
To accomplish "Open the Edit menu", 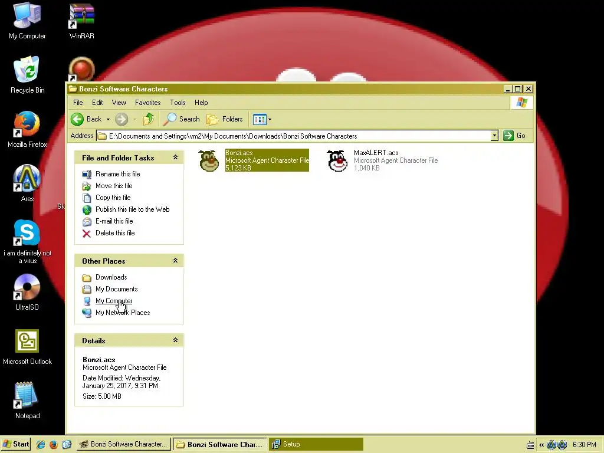I will [97, 103].
